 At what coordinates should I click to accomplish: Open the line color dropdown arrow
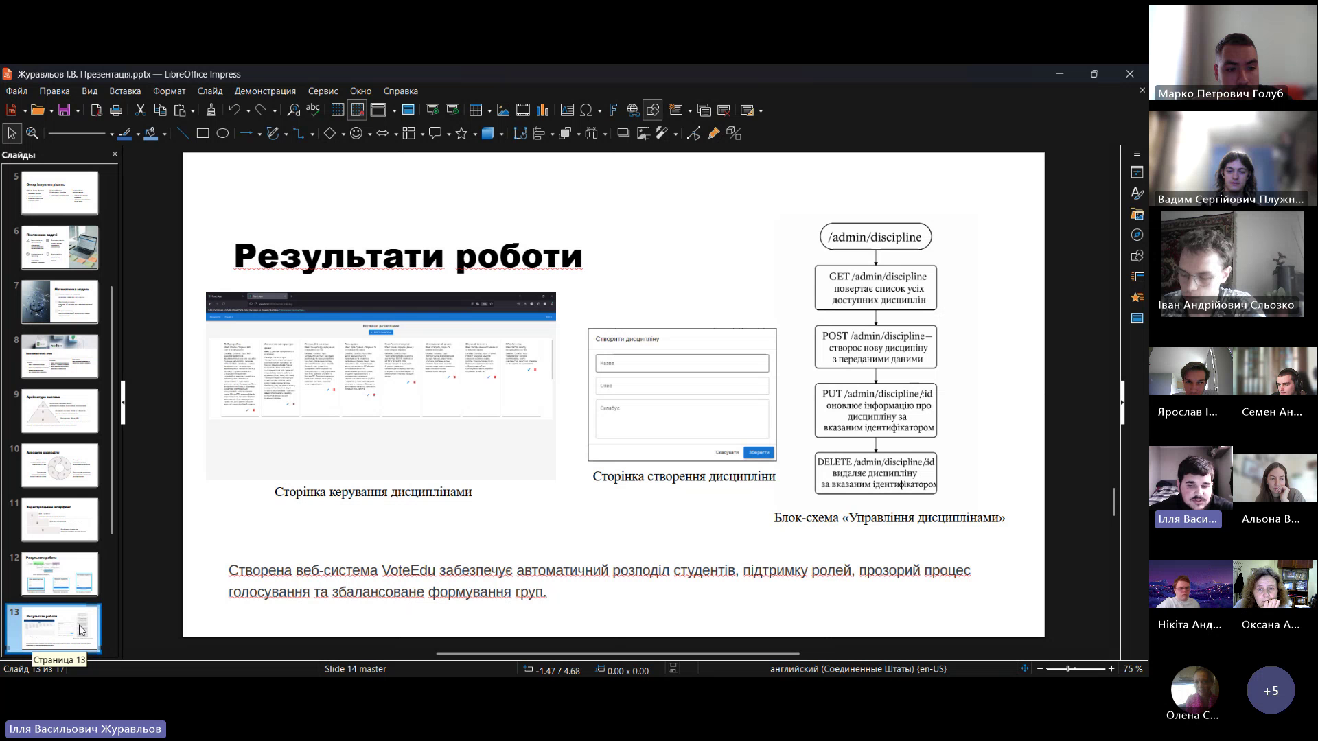pyautogui.click(x=138, y=134)
